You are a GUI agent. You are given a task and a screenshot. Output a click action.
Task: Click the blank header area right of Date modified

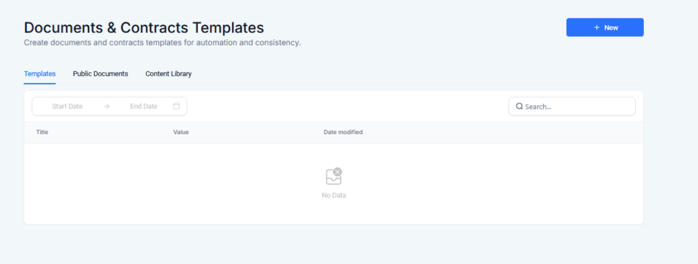tap(501, 132)
